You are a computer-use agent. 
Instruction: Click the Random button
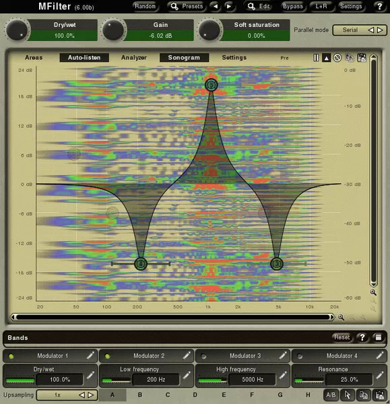pyautogui.click(x=145, y=6)
